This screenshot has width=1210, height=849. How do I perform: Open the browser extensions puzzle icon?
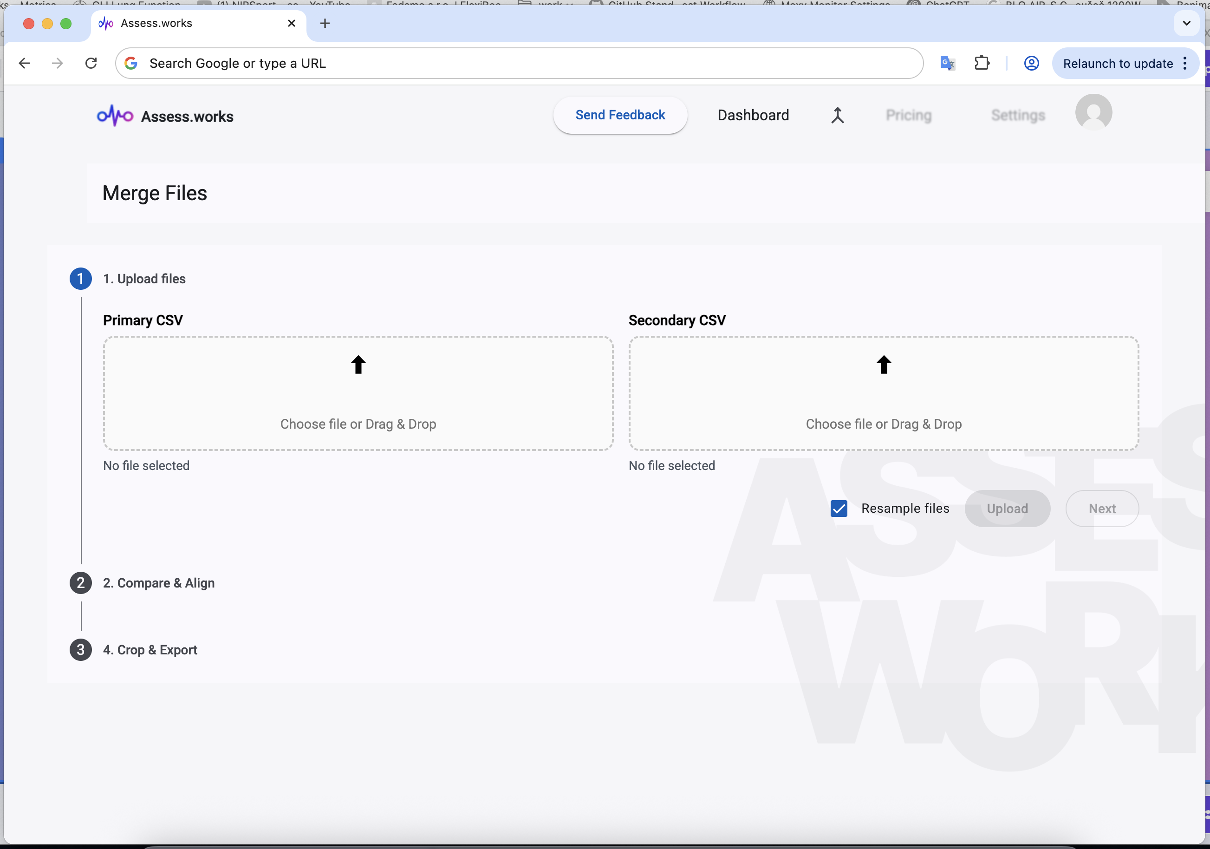(x=981, y=63)
